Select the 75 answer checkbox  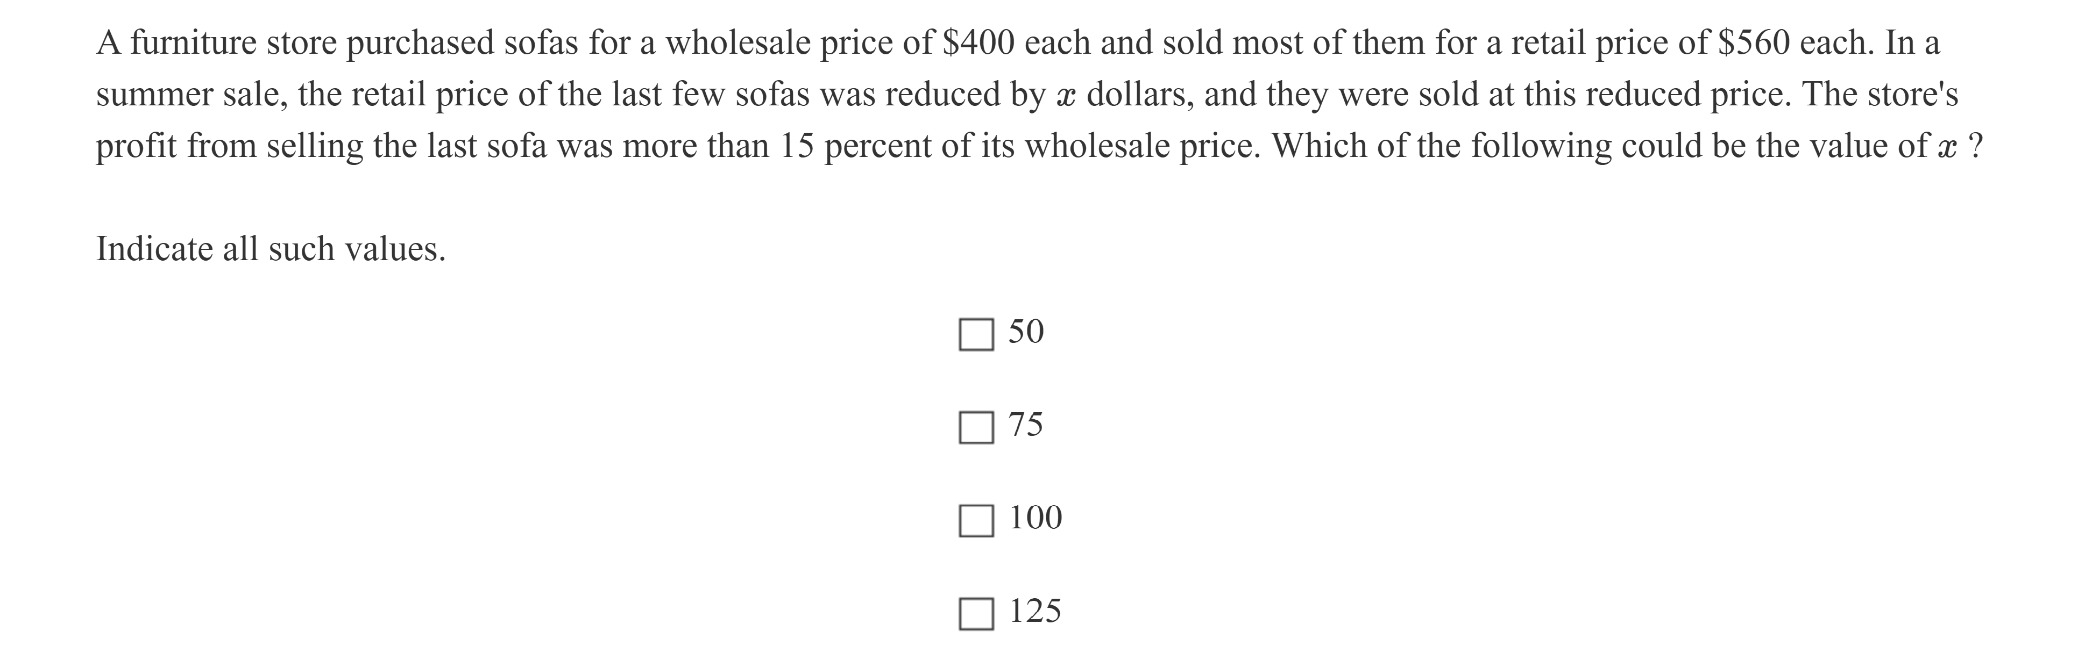pos(976,427)
